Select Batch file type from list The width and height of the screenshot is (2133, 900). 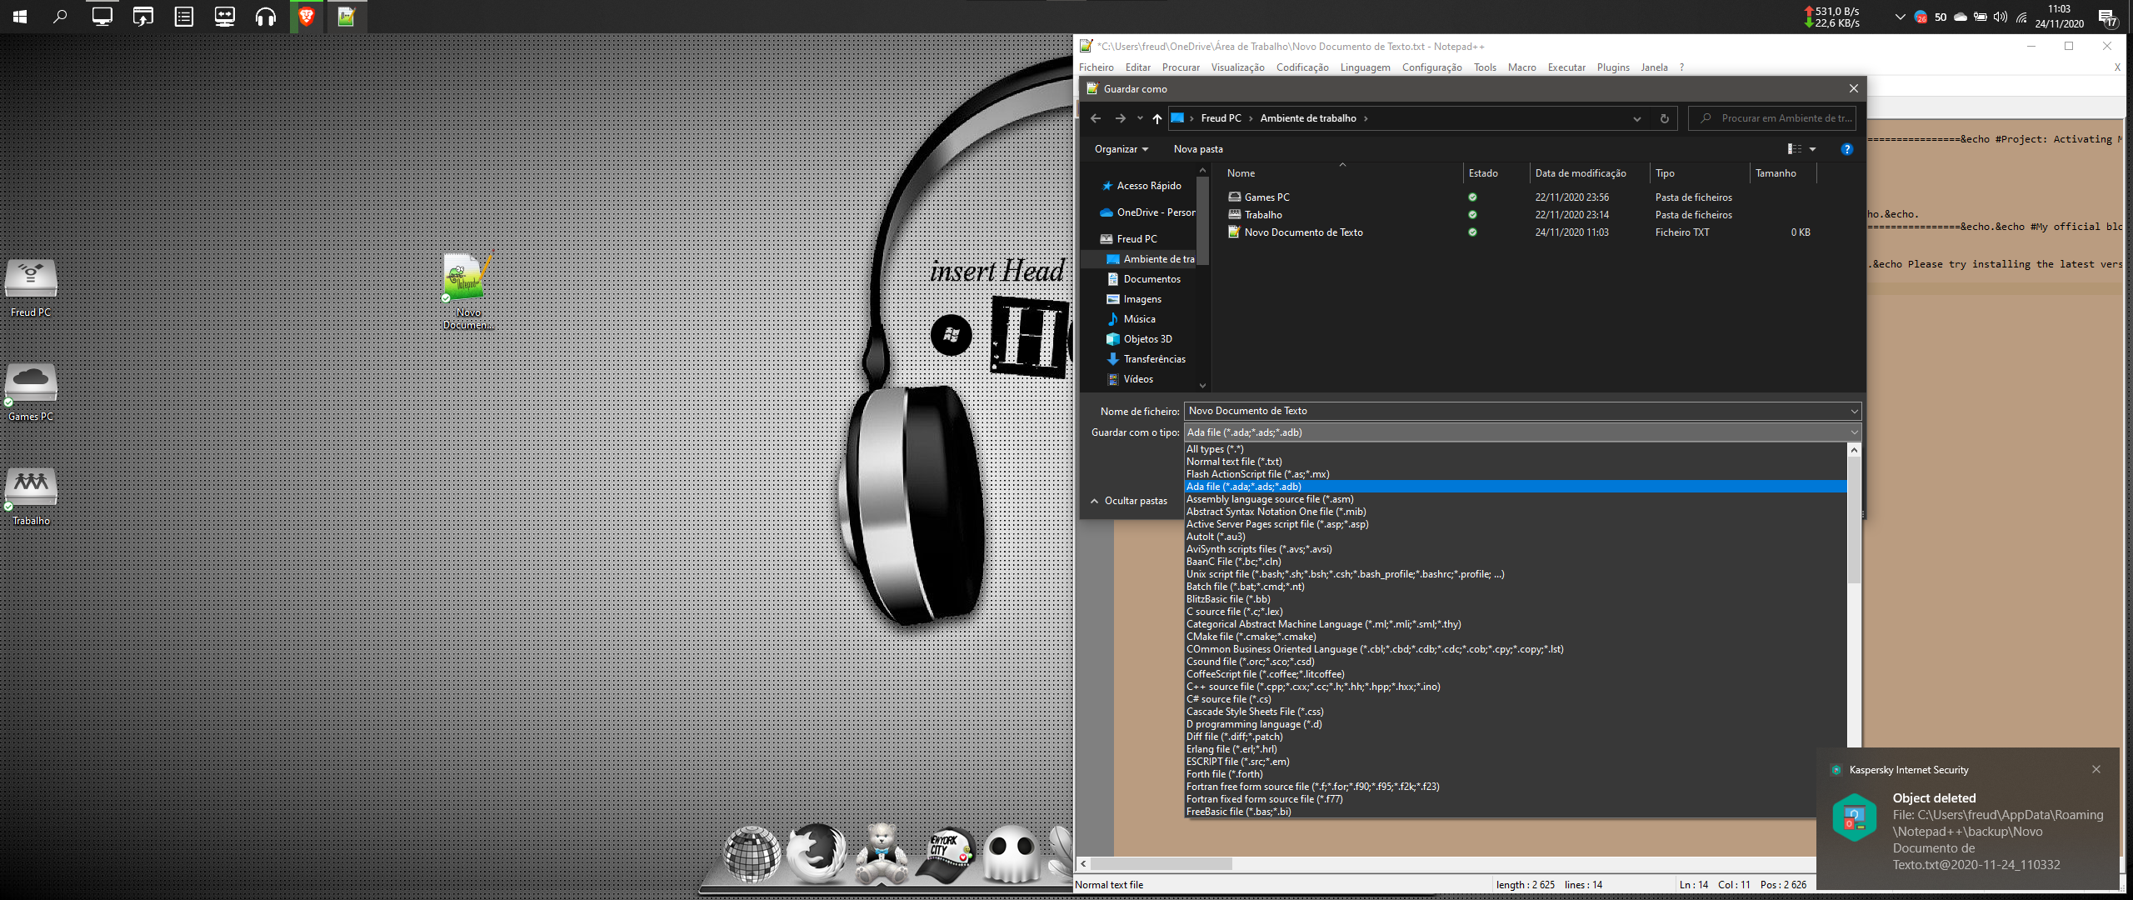1245,587
